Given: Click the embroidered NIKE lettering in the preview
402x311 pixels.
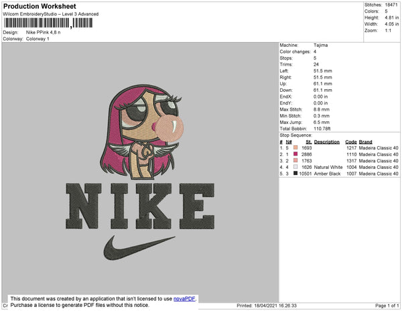Looking at the screenshot, I should (140, 206).
